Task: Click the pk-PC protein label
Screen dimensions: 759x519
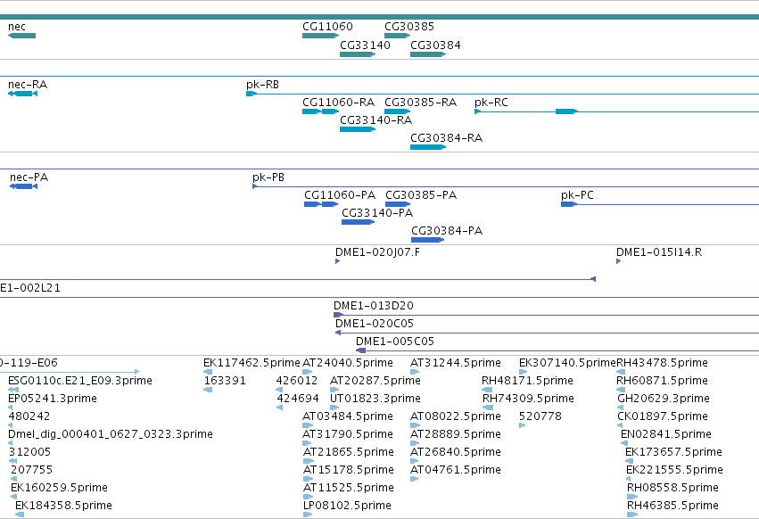Action: pos(577,195)
